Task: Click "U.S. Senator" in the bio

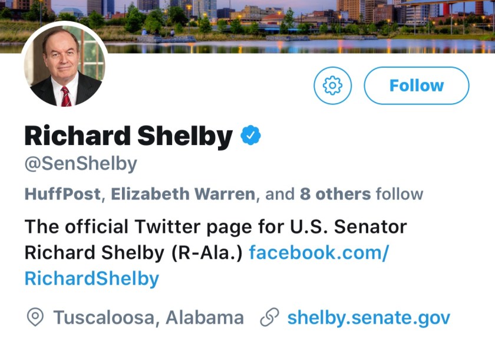Action: click(x=352, y=226)
